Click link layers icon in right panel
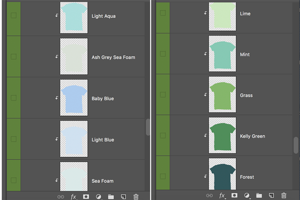300x200 pixels. tap(209, 195)
